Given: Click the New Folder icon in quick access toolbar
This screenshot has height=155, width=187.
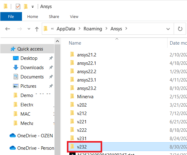Looking at the screenshot, I should [x=25, y=6].
